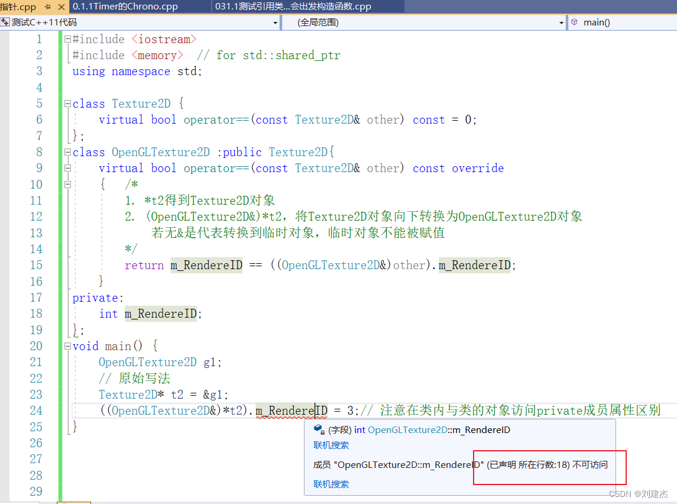Click OpenGLTexture2D type name in tooltip

407,429
